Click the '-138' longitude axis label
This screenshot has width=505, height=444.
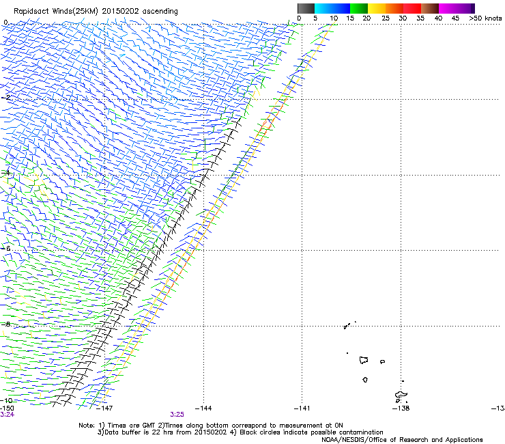click(x=401, y=408)
